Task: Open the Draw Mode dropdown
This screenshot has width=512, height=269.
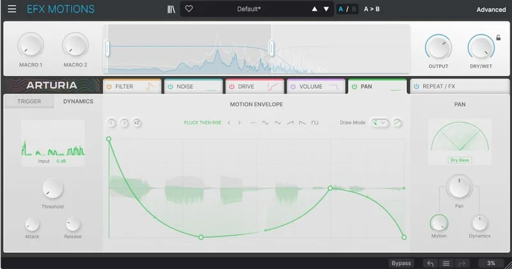Action: pos(380,123)
